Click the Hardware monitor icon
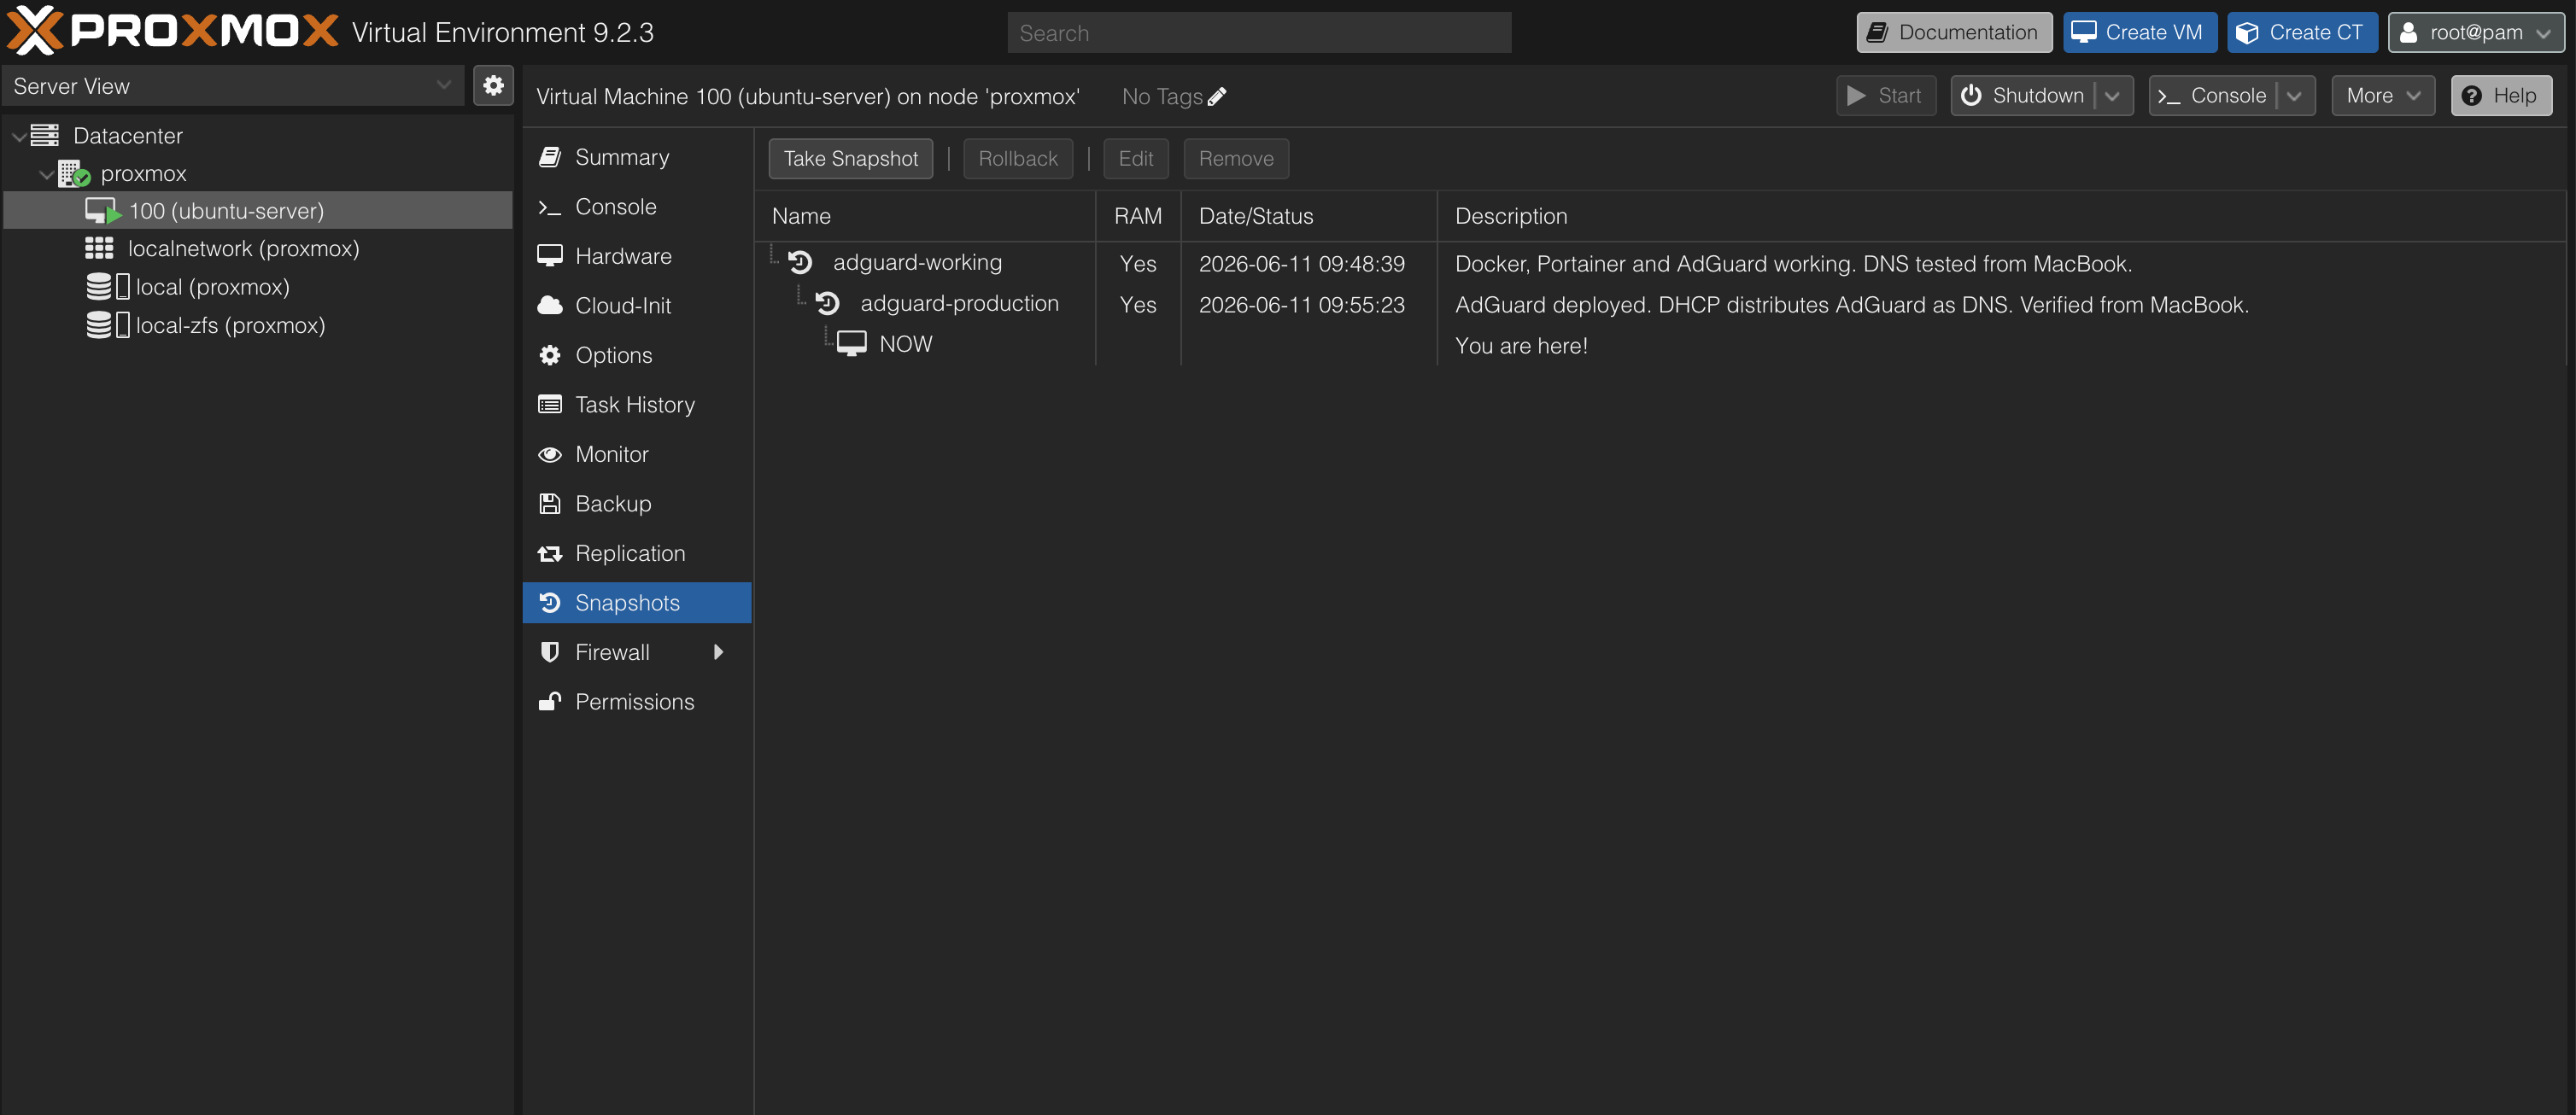Viewport: 2576px width, 1115px height. click(550, 256)
